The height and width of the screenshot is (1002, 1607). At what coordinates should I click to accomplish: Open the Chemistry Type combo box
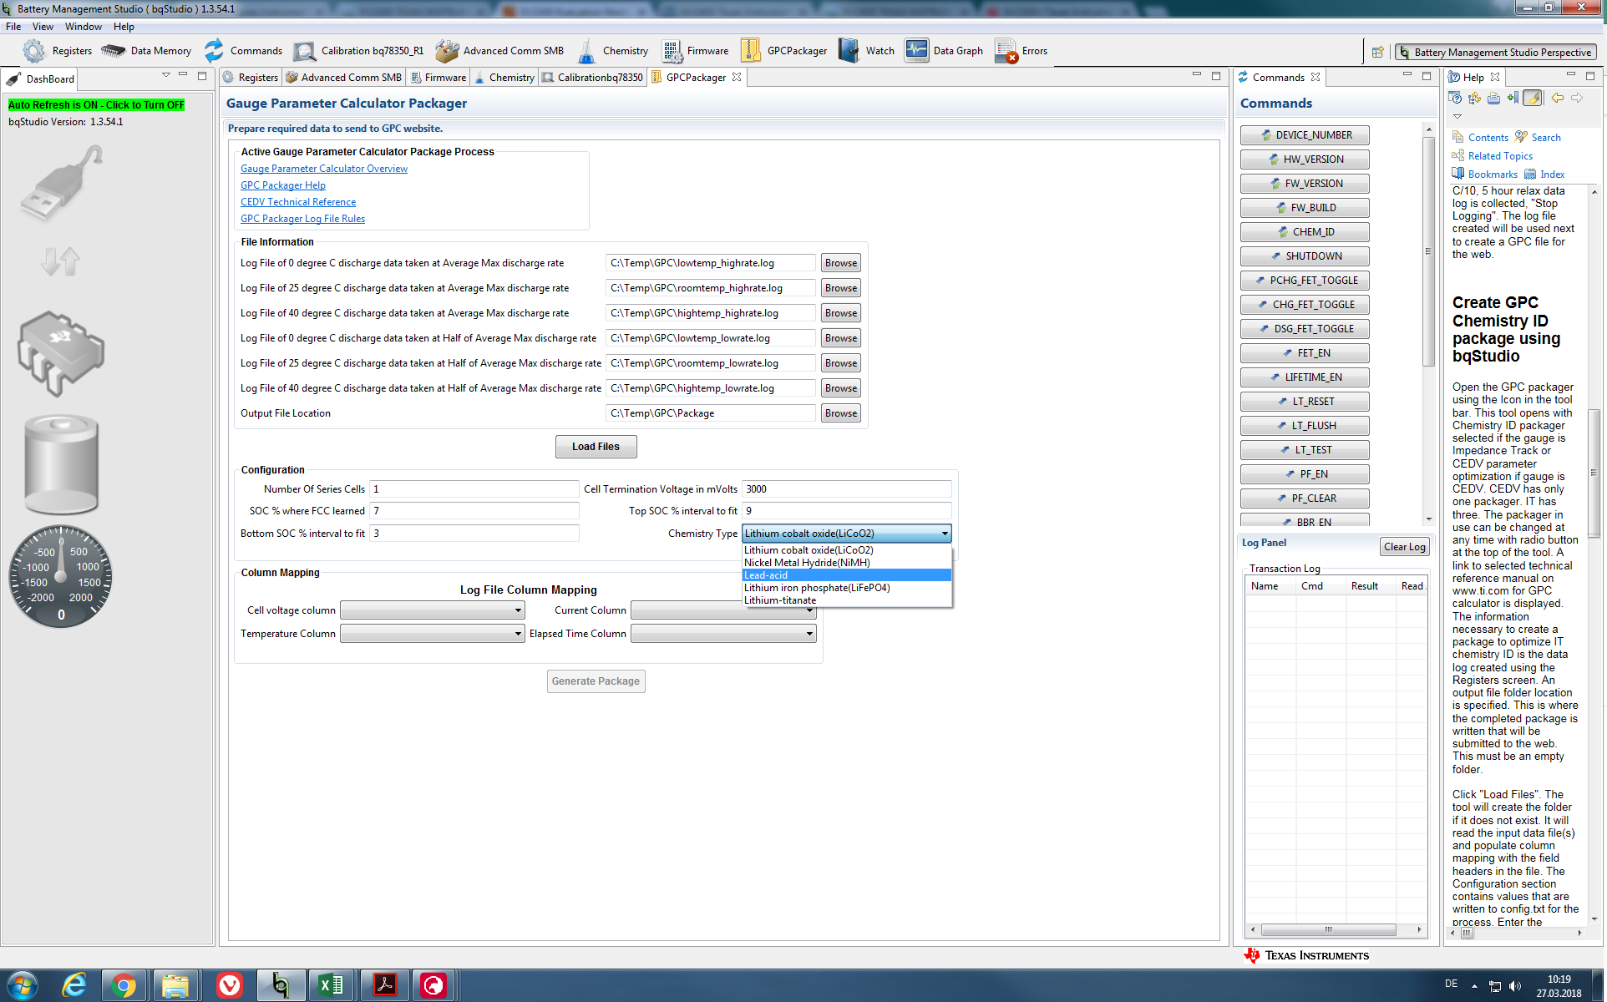tap(847, 534)
